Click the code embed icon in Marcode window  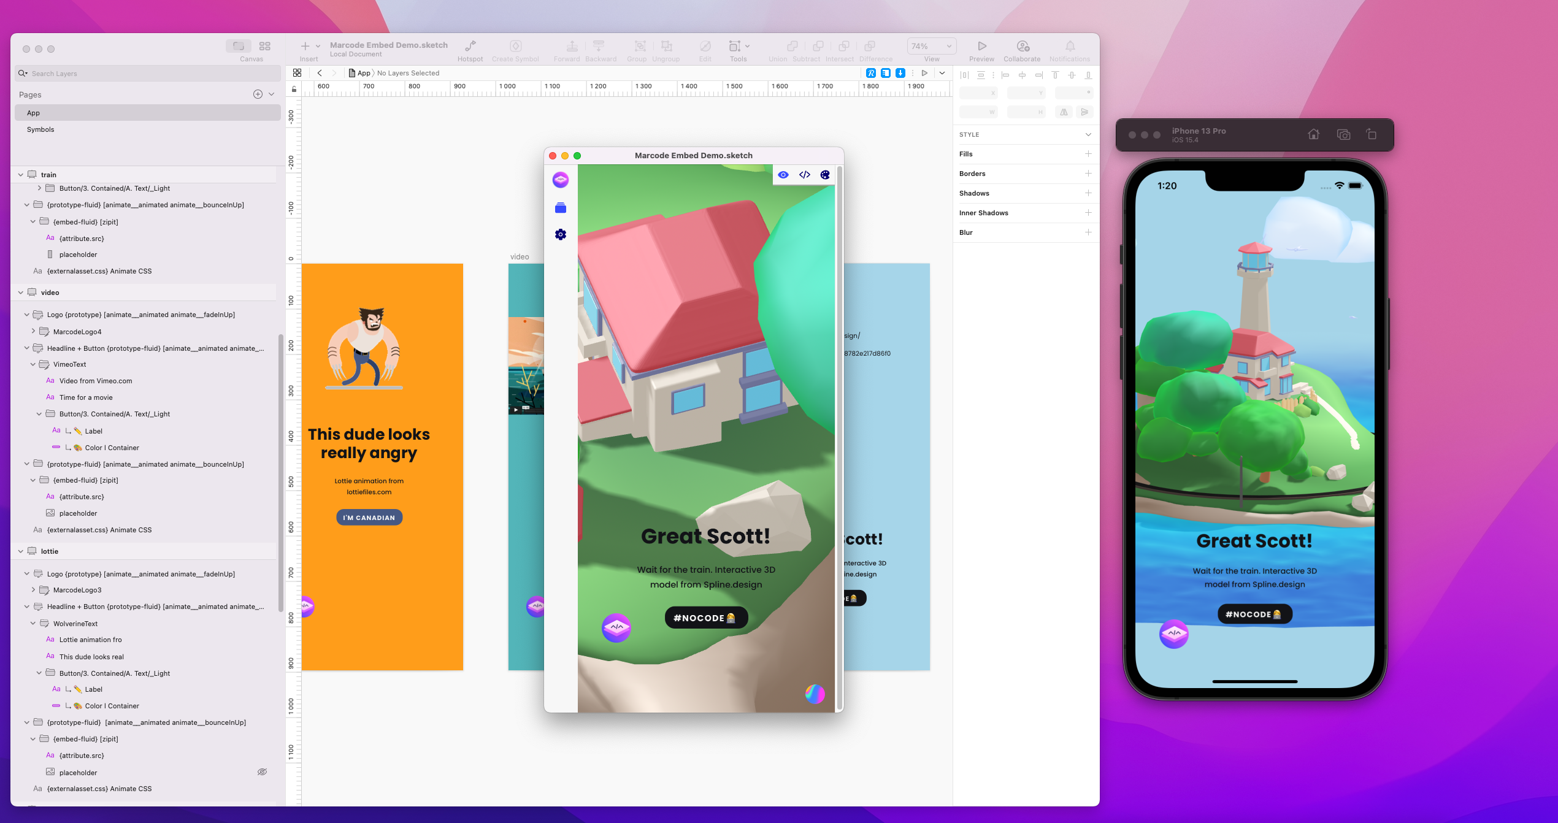click(x=804, y=175)
